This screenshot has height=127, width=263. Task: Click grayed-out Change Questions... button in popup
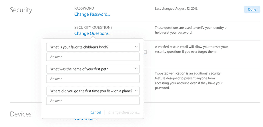click(x=124, y=112)
